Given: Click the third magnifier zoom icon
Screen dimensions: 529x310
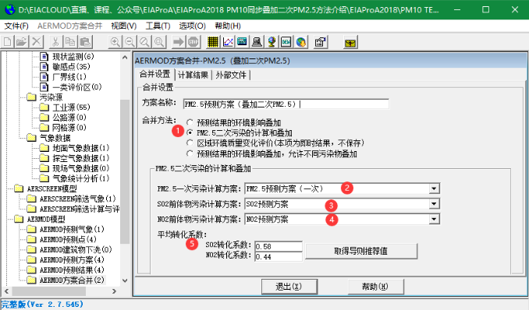Looking at the screenshot, I should (144, 42).
